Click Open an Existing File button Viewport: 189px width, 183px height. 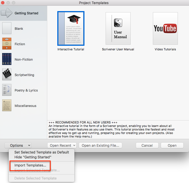click(x=100, y=146)
